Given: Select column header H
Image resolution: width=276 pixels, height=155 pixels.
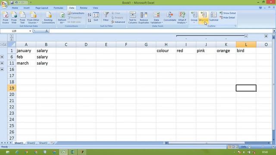Looking at the screenshot, I should (x=166, y=44).
